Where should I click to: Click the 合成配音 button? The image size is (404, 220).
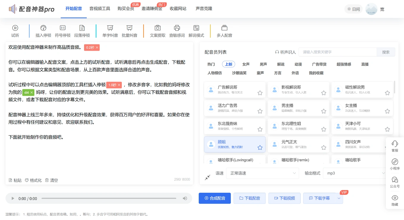[x=215, y=198]
